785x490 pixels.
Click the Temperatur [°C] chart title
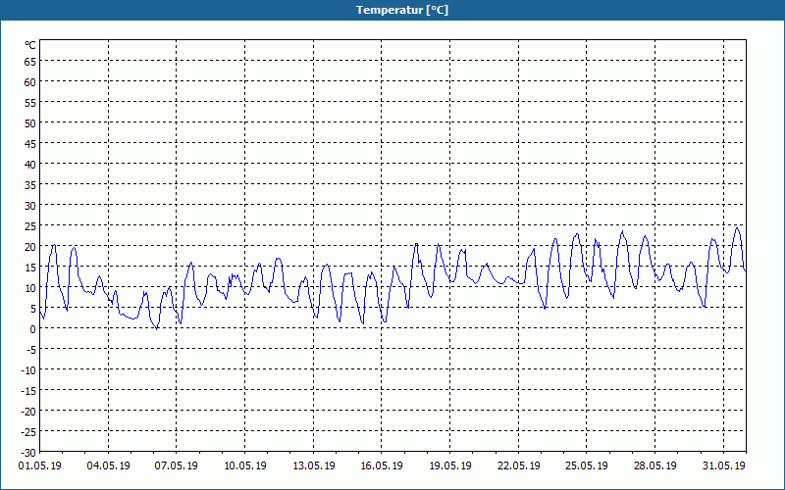click(402, 10)
